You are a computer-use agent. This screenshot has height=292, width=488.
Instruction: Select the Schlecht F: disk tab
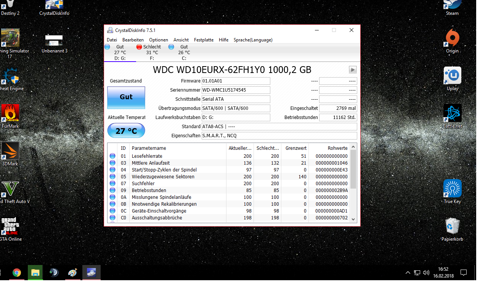pos(152,52)
